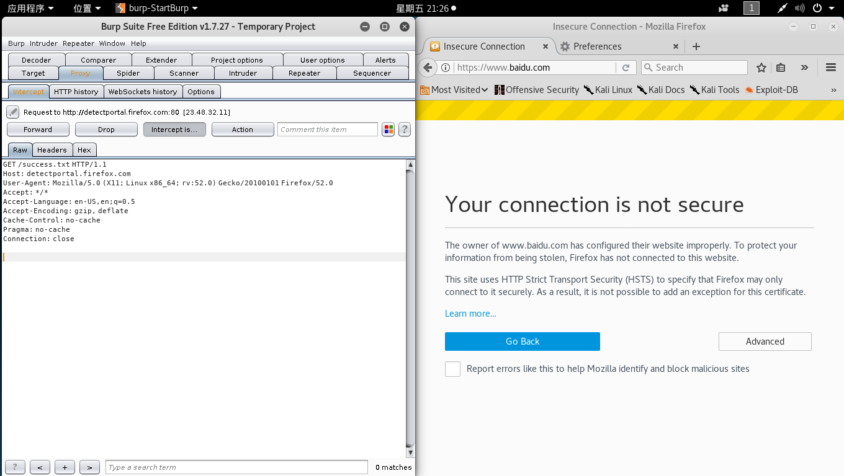Open Firefox hamburger menu

pyautogui.click(x=831, y=68)
